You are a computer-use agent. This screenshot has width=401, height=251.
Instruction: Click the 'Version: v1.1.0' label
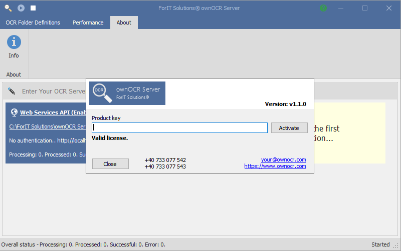pos(285,104)
